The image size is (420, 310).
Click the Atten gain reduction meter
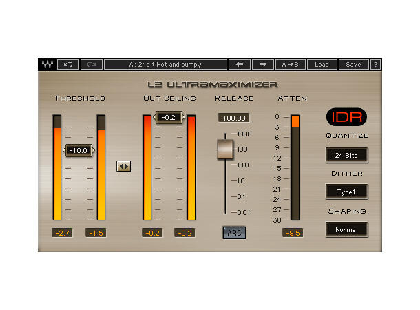(x=295, y=167)
